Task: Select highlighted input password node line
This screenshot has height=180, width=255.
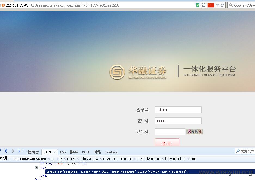Action: [117, 172]
